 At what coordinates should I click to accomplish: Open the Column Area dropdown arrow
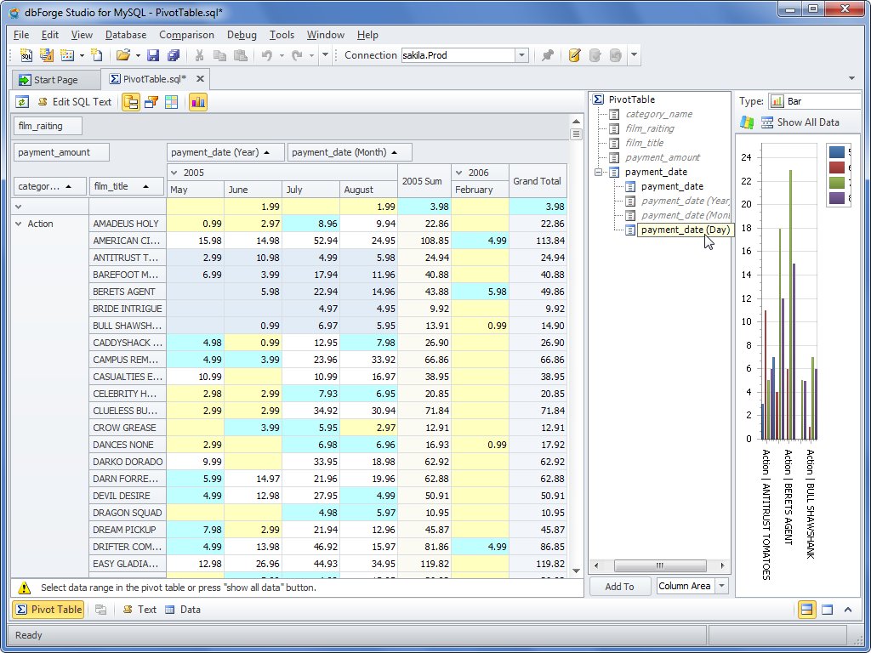(x=721, y=587)
